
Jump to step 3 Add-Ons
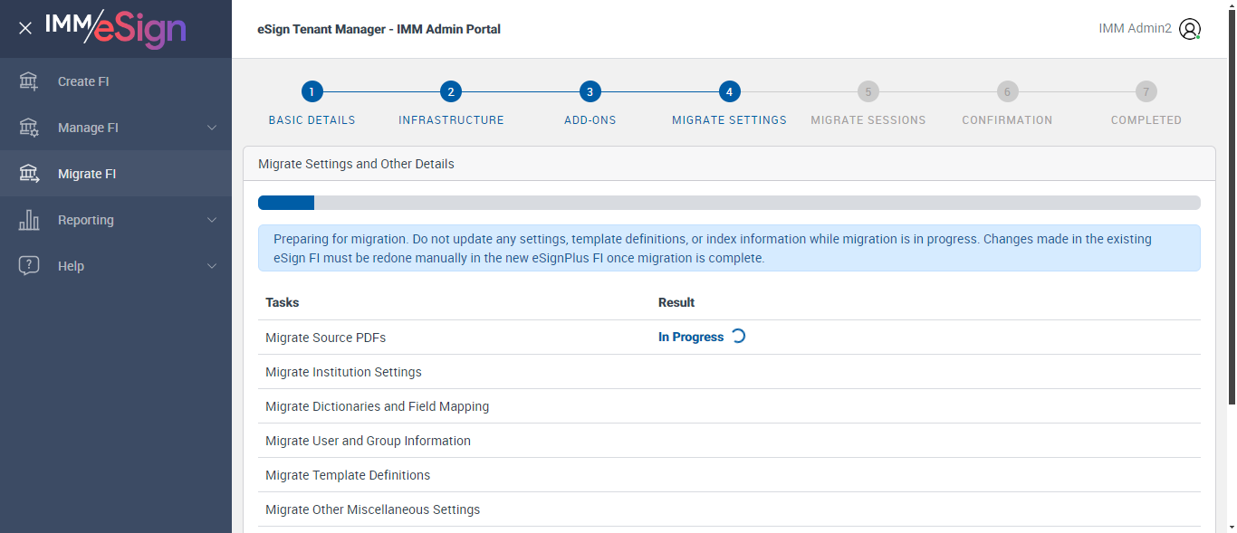(x=590, y=91)
